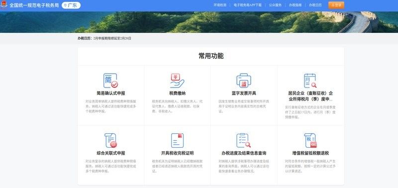Open 办税指南 in top navigation

pos(295,5)
